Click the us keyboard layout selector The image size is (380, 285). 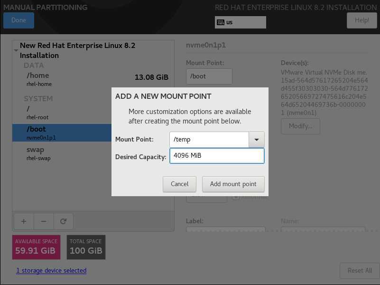pos(241,22)
